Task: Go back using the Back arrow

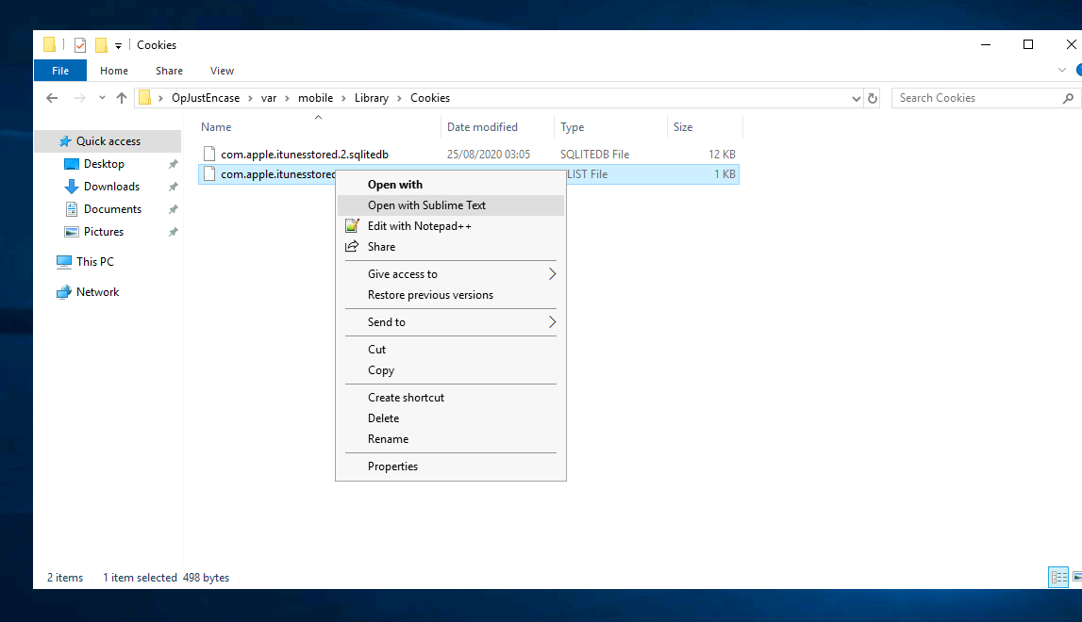Action: (53, 98)
